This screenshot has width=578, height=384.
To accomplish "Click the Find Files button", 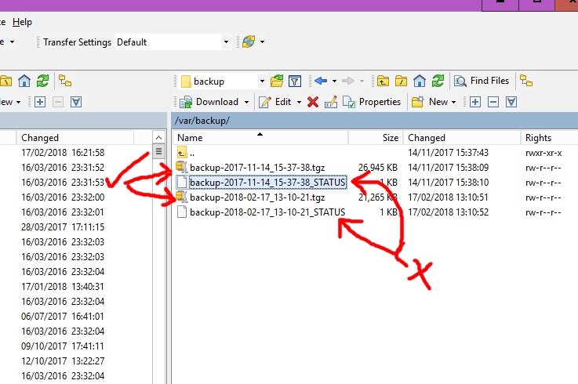I will (482, 81).
